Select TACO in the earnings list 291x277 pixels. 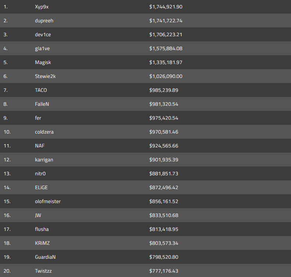(x=41, y=90)
